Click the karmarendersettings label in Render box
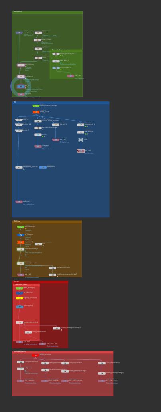This screenshot has height=412, width=161. point(31,322)
